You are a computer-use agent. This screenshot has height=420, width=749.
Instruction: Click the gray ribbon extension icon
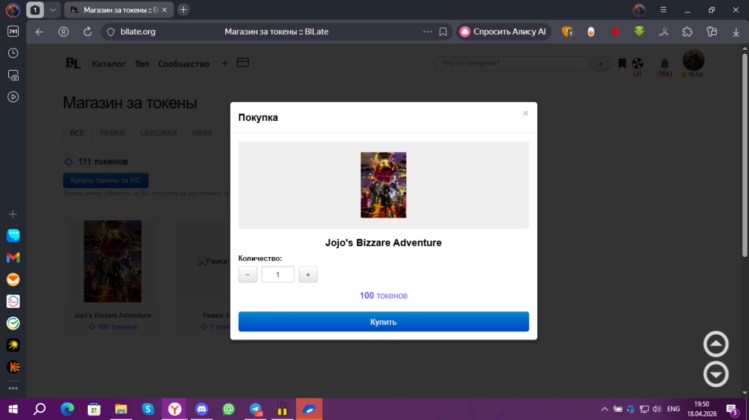664,32
